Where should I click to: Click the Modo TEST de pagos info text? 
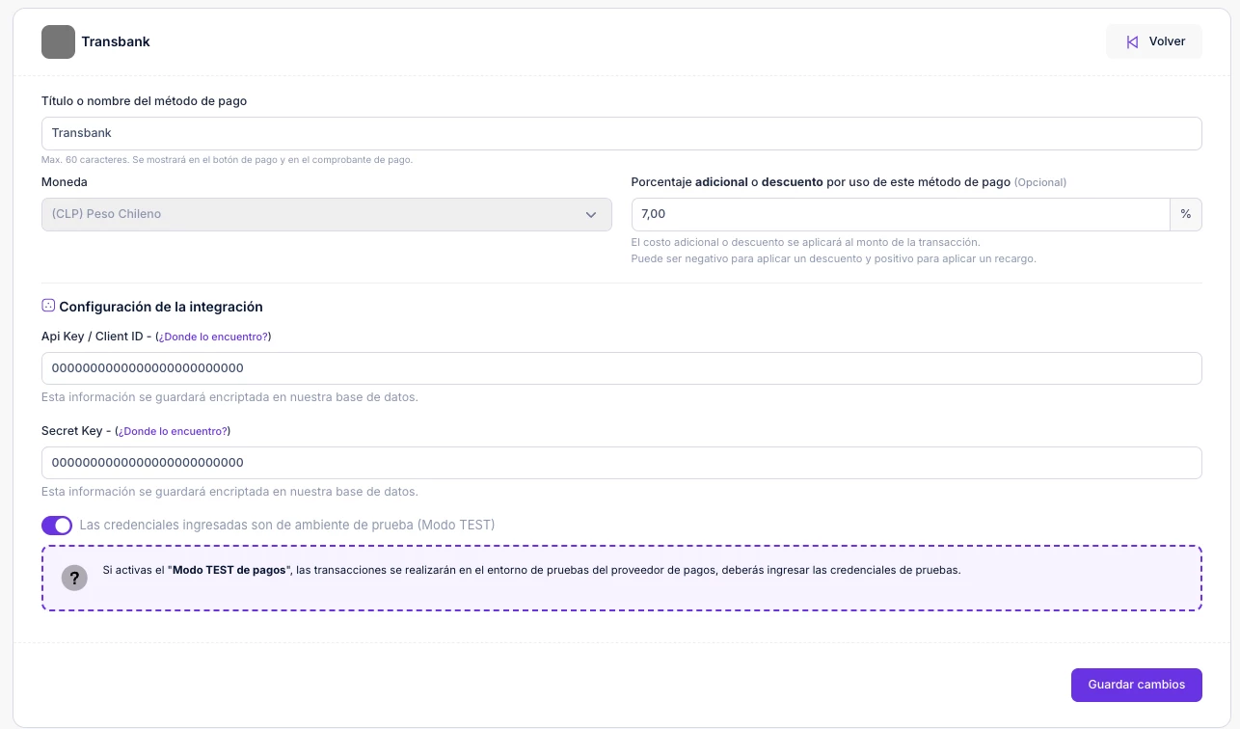tap(530, 570)
